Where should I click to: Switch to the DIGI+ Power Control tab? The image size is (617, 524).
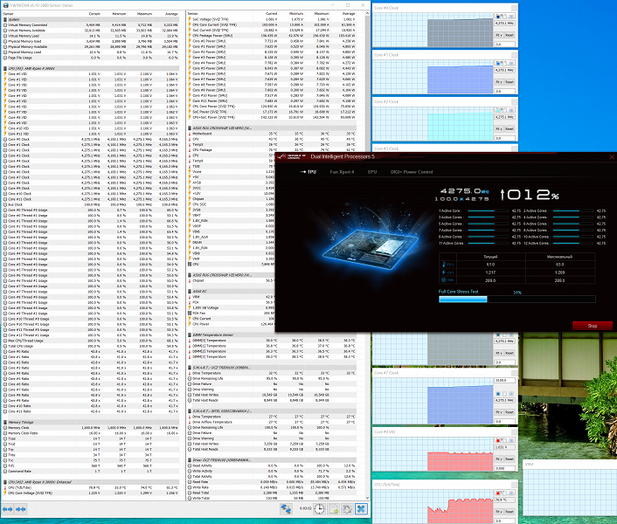point(412,172)
